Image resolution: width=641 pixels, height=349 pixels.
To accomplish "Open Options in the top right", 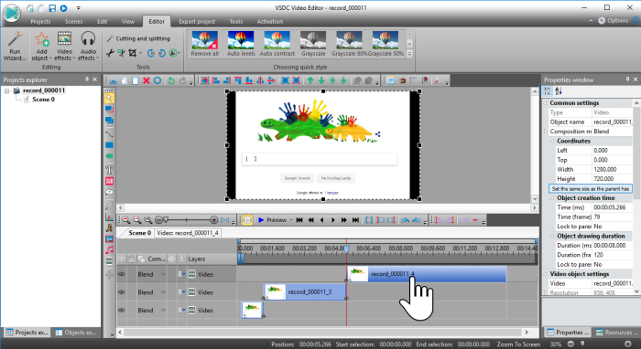I will click(x=613, y=20).
